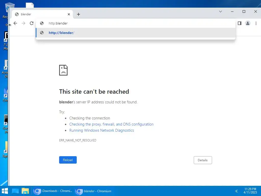Viewport: 261px width, 196px height.
Task: Click the Details button
Action: [x=203, y=160]
